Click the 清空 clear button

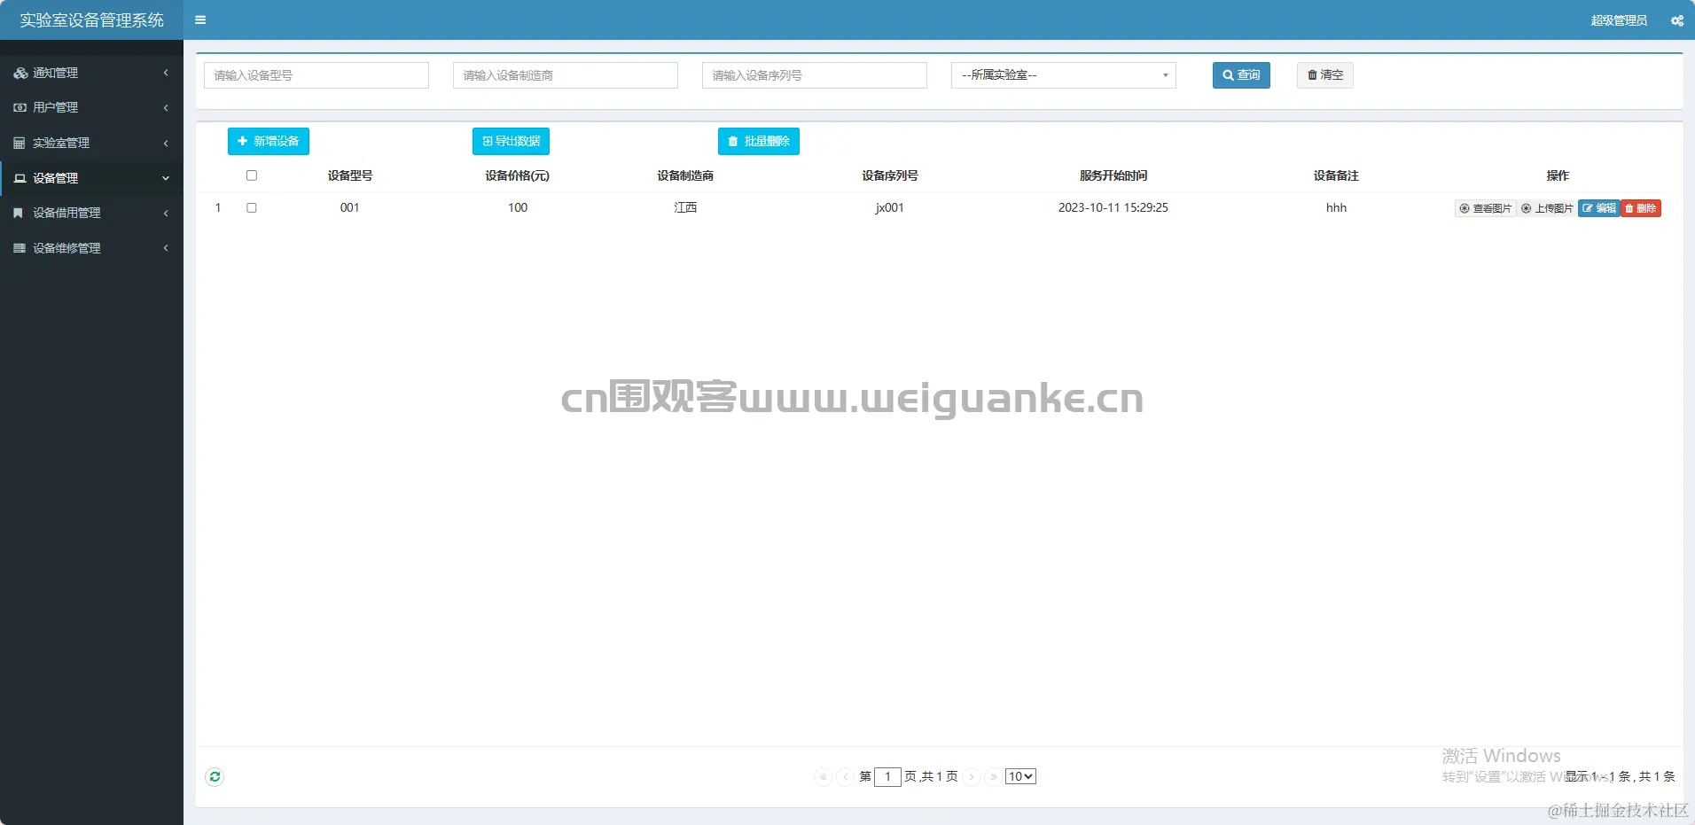(x=1325, y=75)
